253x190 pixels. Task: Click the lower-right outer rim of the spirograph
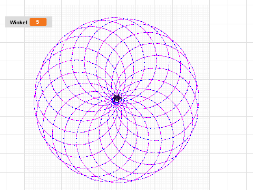[x=176, y=156]
